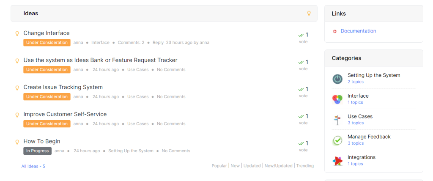Click Reply link on Change Interface idea
Viewport: 433px width, 181px height.
[158, 43]
